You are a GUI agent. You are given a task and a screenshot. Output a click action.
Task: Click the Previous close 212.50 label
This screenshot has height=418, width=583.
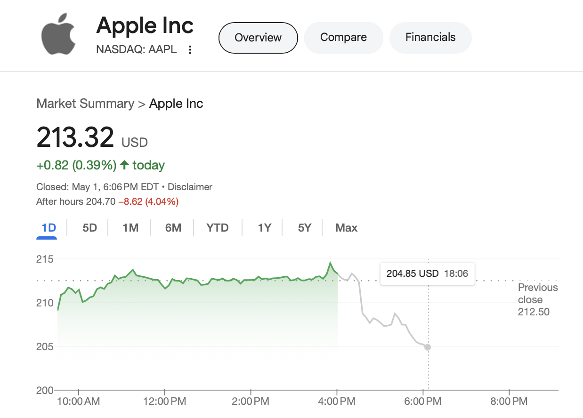click(x=538, y=299)
